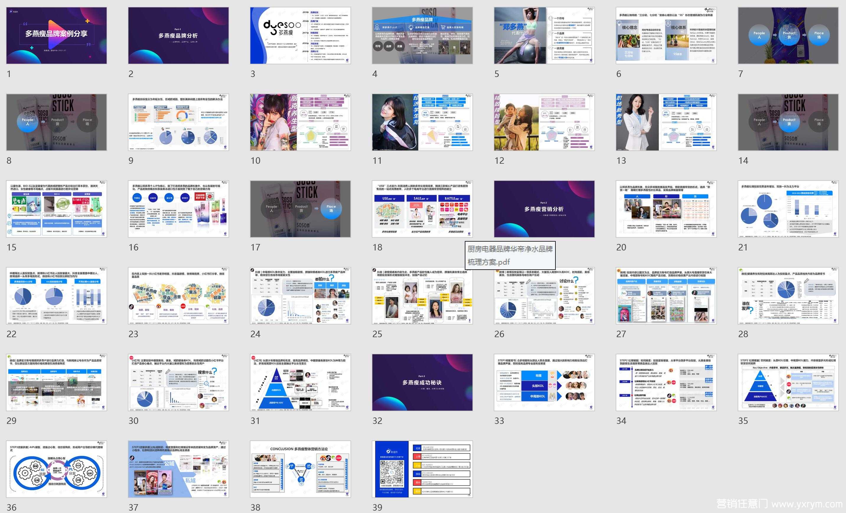846x513 pixels.
Task: Select slide 5 asking "郑多燕"代表什么
Action: (544, 36)
